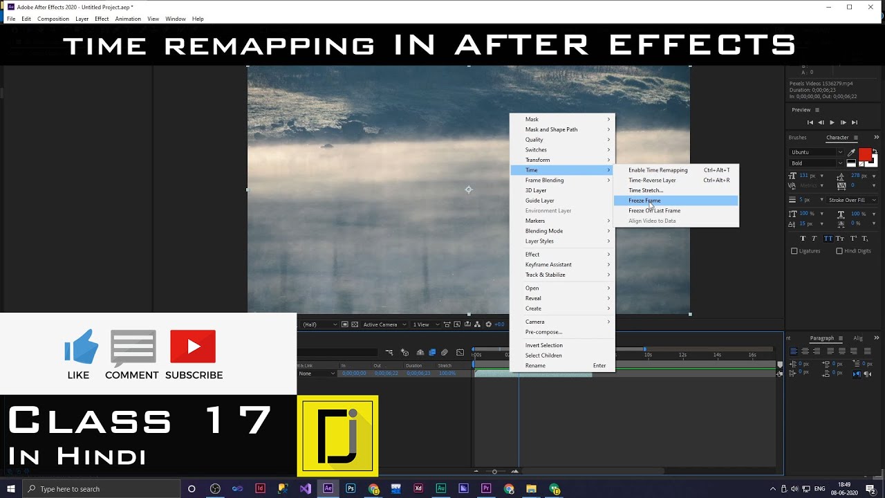
Task: Expand the Mask submenu
Action: (x=562, y=120)
